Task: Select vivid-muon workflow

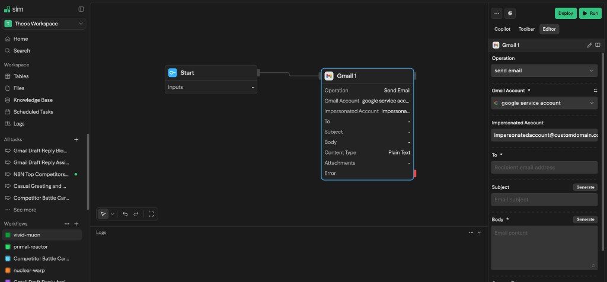Action: 42,235
